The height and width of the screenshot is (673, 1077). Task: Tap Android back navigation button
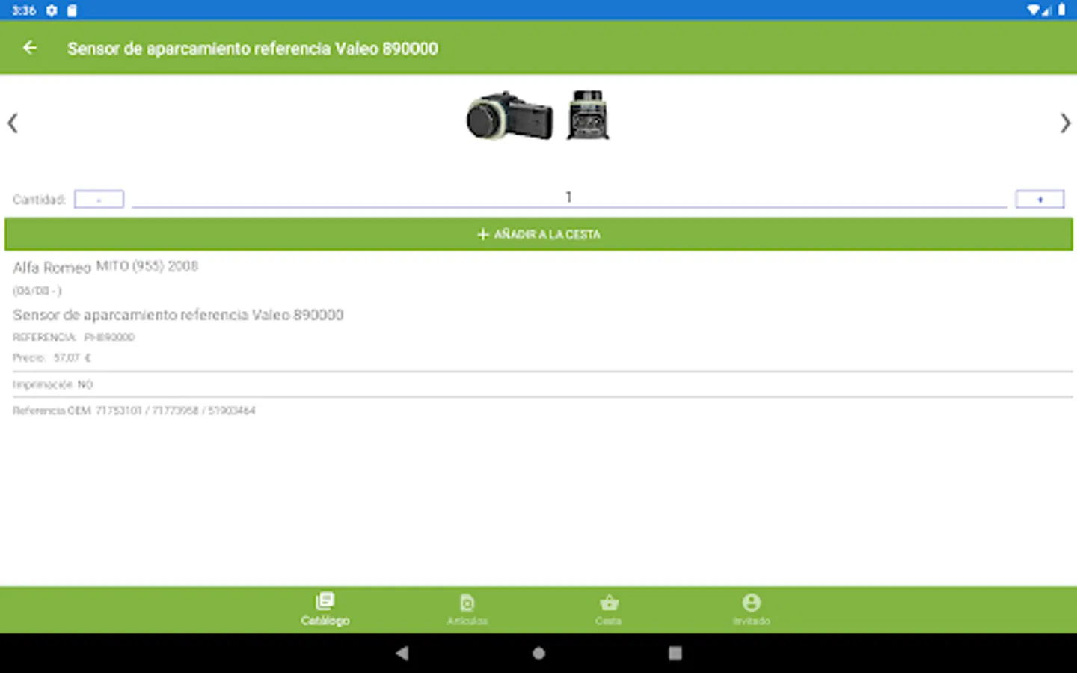click(402, 653)
